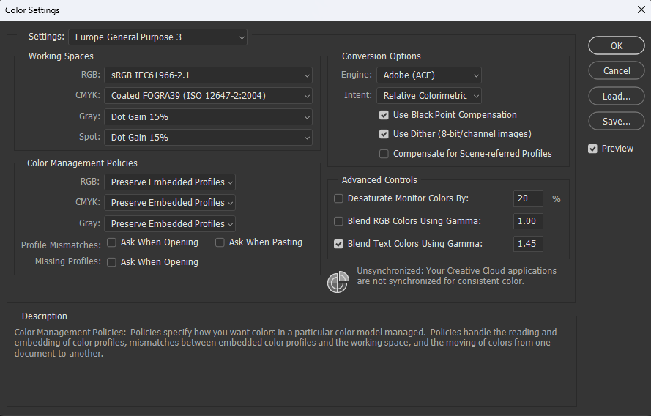
Task: Toggle the Preview checkbox
Action: (x=592, y=149)
